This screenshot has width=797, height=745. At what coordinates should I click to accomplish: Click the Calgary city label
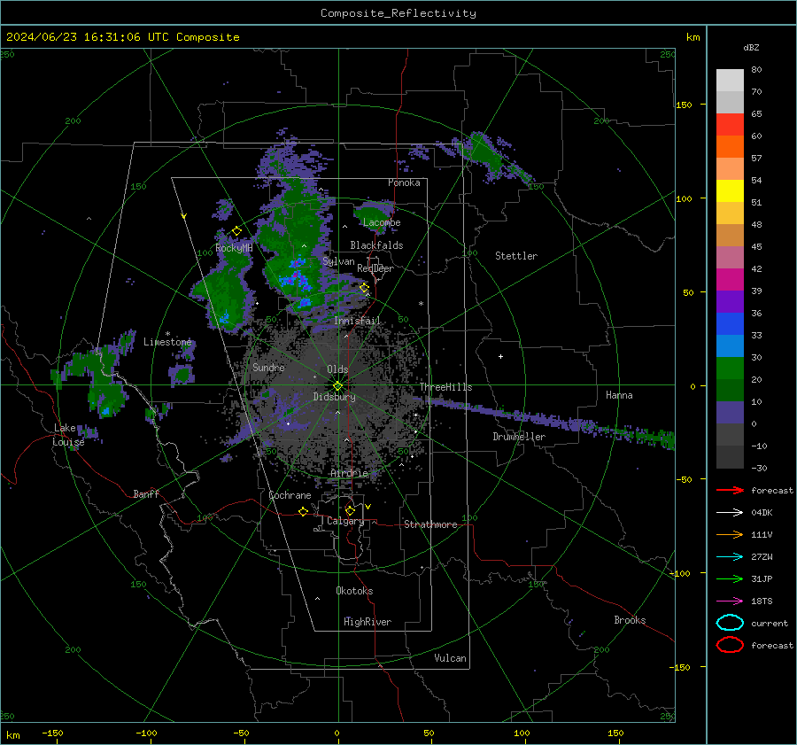coord(345,521)
